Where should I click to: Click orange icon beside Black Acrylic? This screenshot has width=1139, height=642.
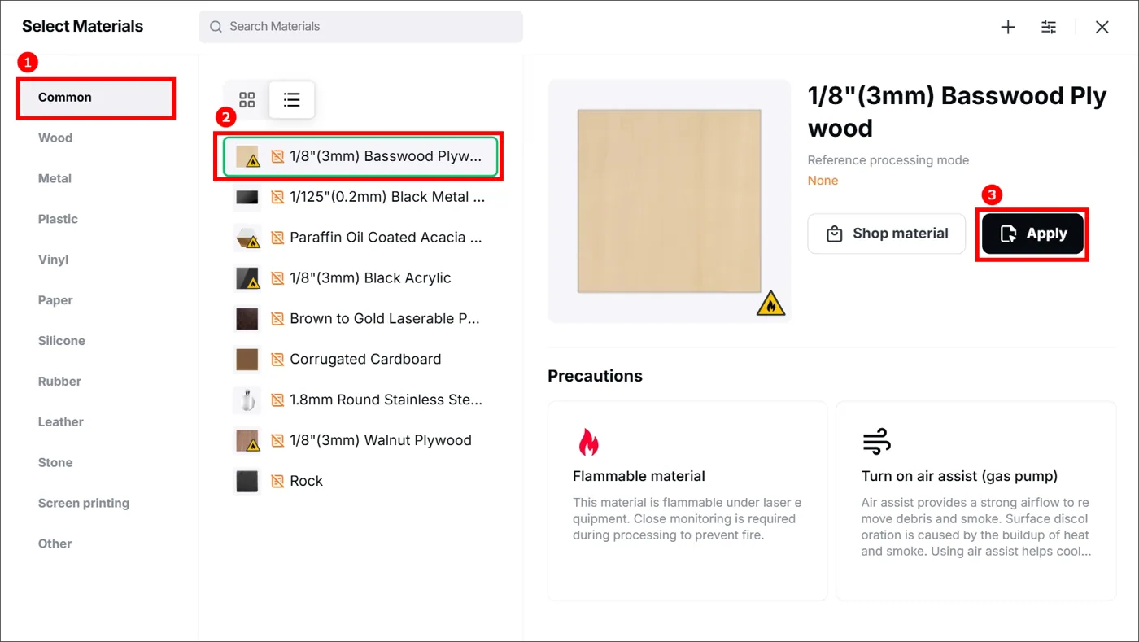277,278
